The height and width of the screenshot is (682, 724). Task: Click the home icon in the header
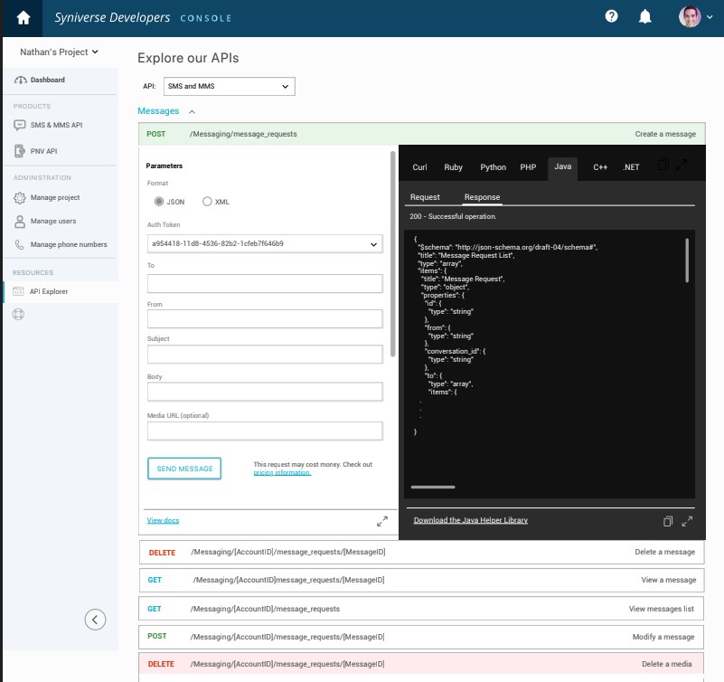(x=24, y=18)
